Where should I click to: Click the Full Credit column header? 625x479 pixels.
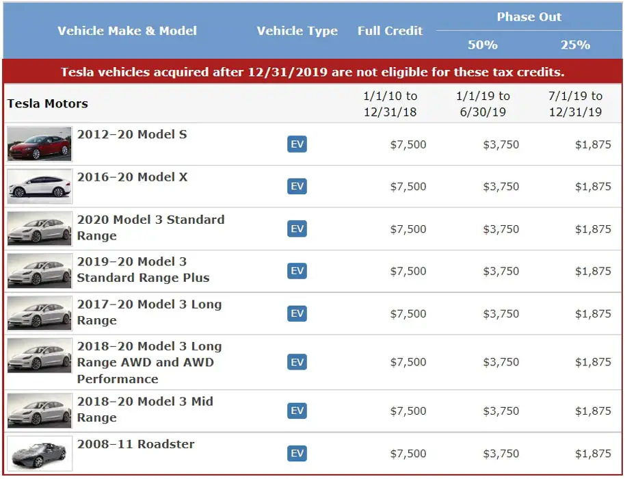pyautogui.click(x=390, y=31)
